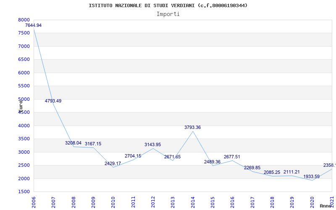This screenshot has height=210, width=336.
Task: Click the x-axis year 2014
Action: click(x=193, y=202)
